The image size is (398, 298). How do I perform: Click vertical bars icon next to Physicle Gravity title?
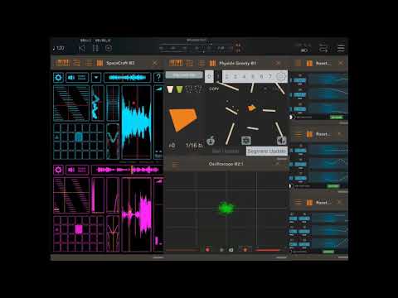click(212, 63)
